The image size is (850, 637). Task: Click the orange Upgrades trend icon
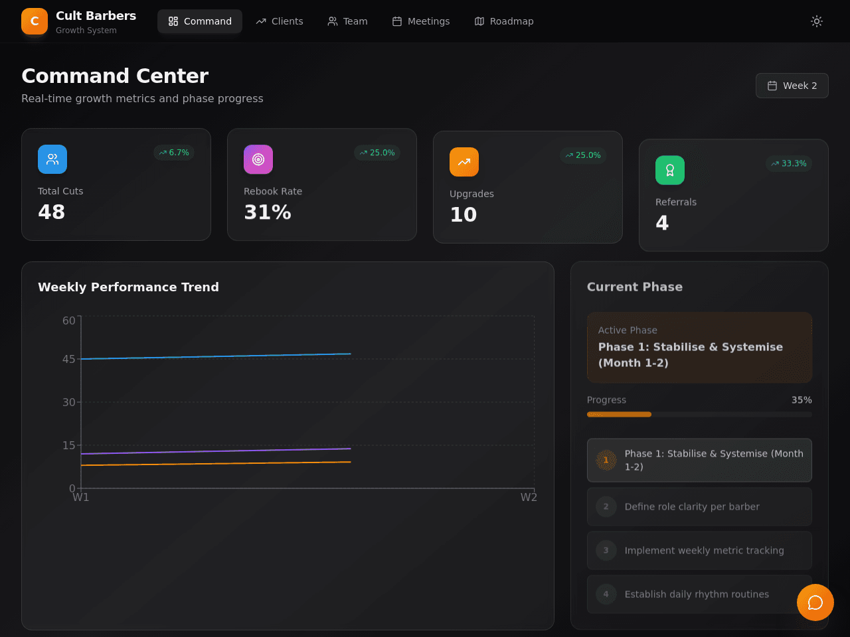[x=464, y=162]
